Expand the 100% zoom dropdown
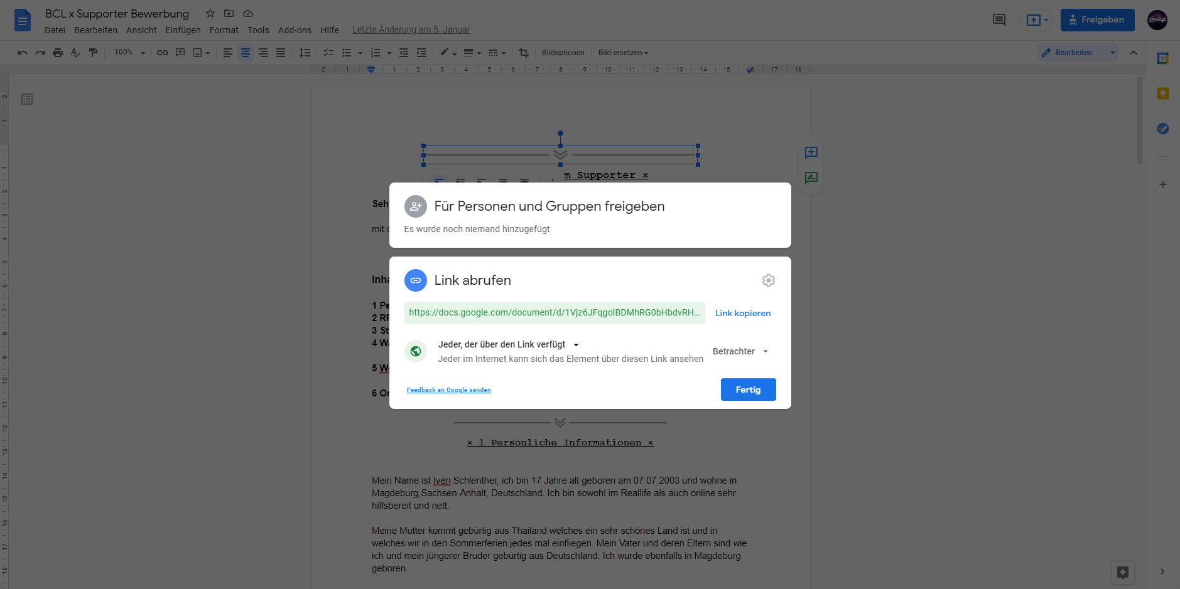The image size is (1180, 589). click(x=129, y=53)
